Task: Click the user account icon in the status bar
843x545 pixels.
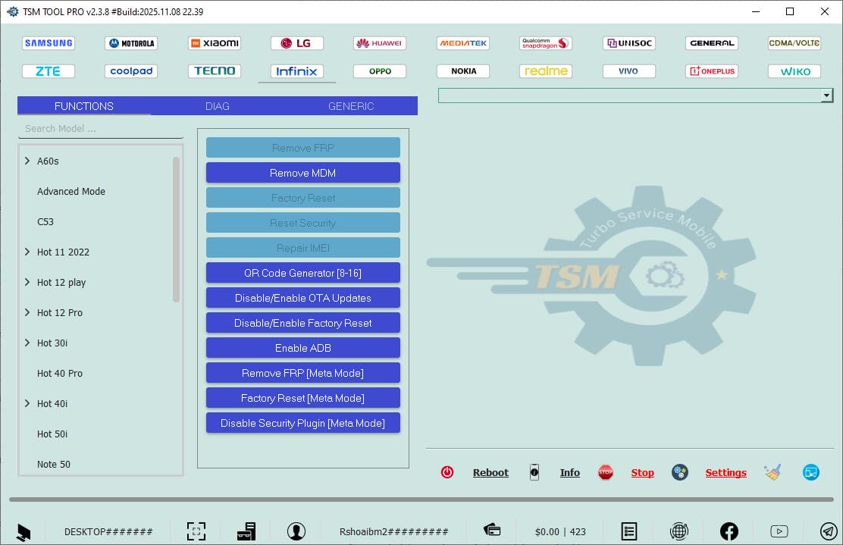Action: tap(296, 531)
